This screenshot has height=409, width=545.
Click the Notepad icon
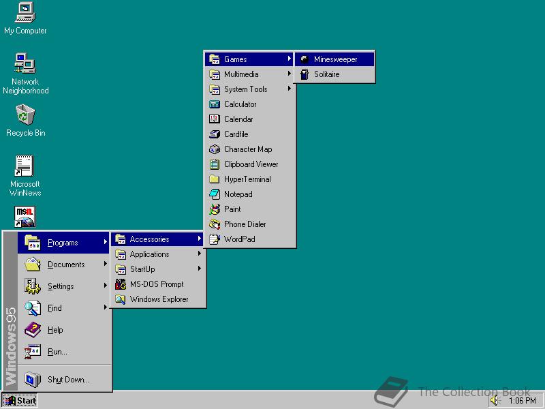pos(215,194)
